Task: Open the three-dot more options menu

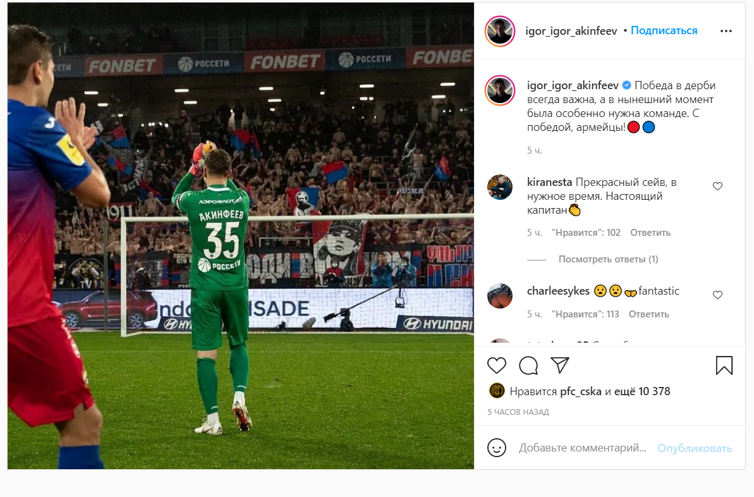Action: 726,31
